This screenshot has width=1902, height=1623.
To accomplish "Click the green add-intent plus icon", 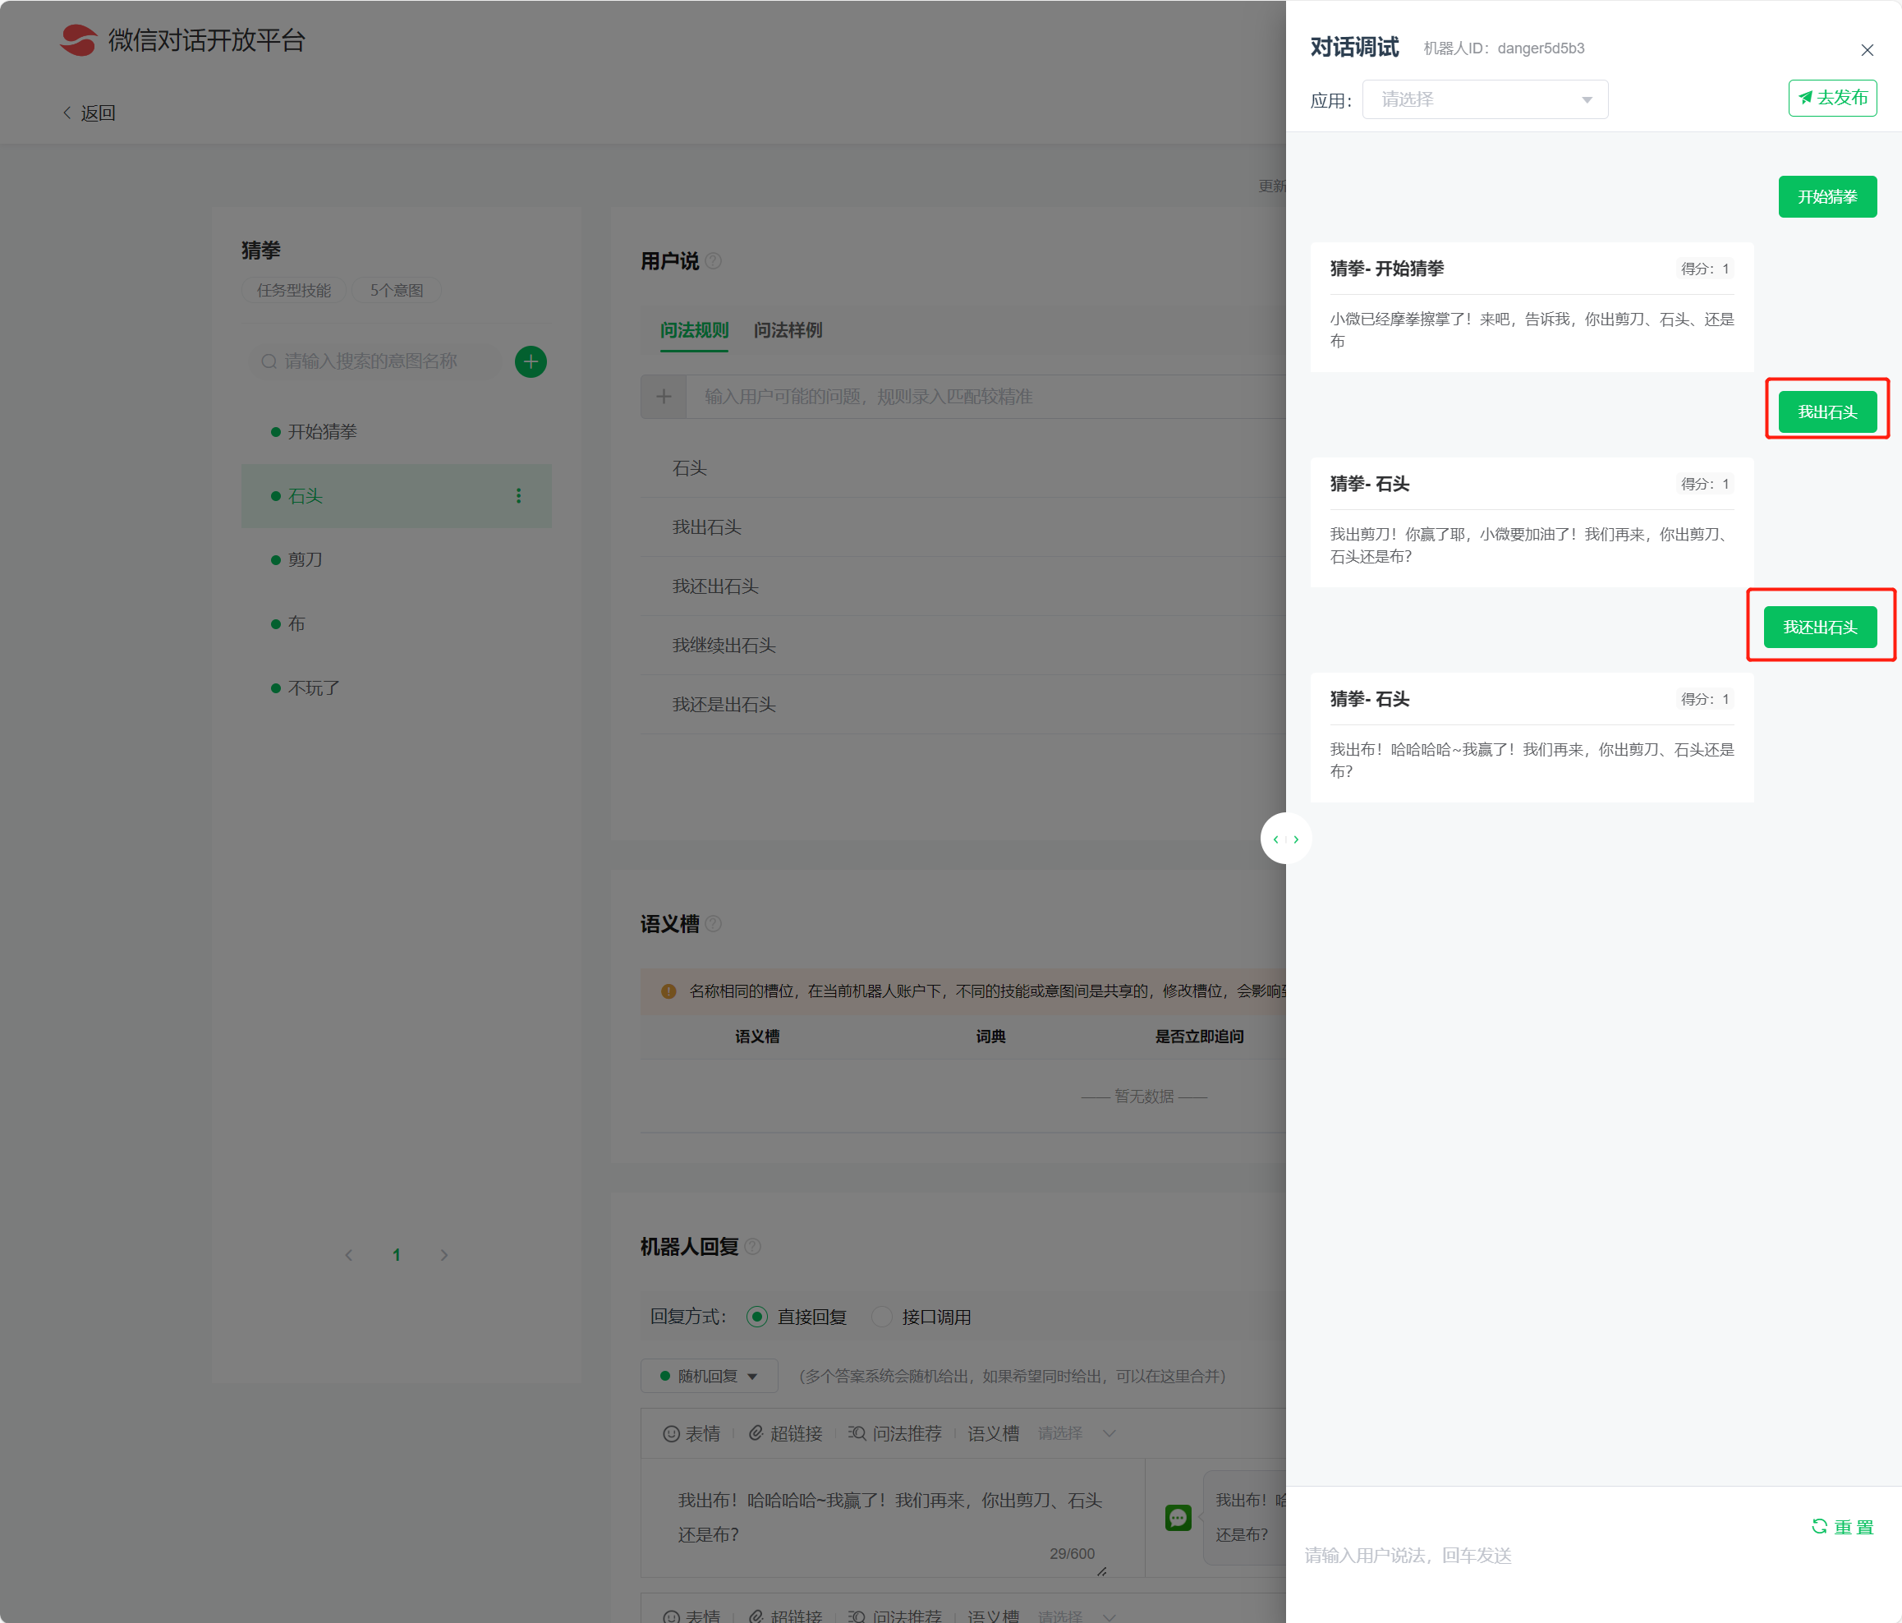I will point(531,361).
